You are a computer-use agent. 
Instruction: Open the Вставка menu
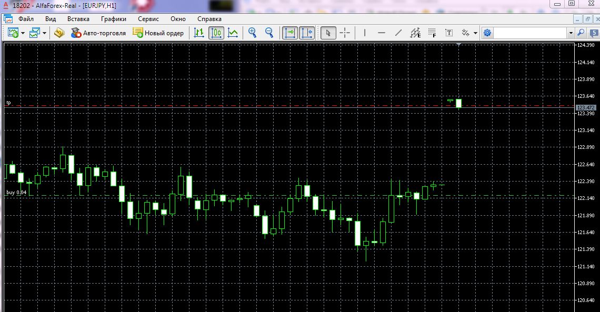click(x=78, y=19)
